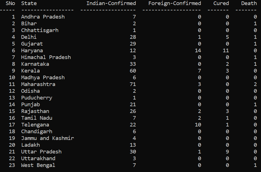This screenshot has width=261, height=172.
Task: Click the Foreign-Confirmed column header
Action: pos(174,4)
